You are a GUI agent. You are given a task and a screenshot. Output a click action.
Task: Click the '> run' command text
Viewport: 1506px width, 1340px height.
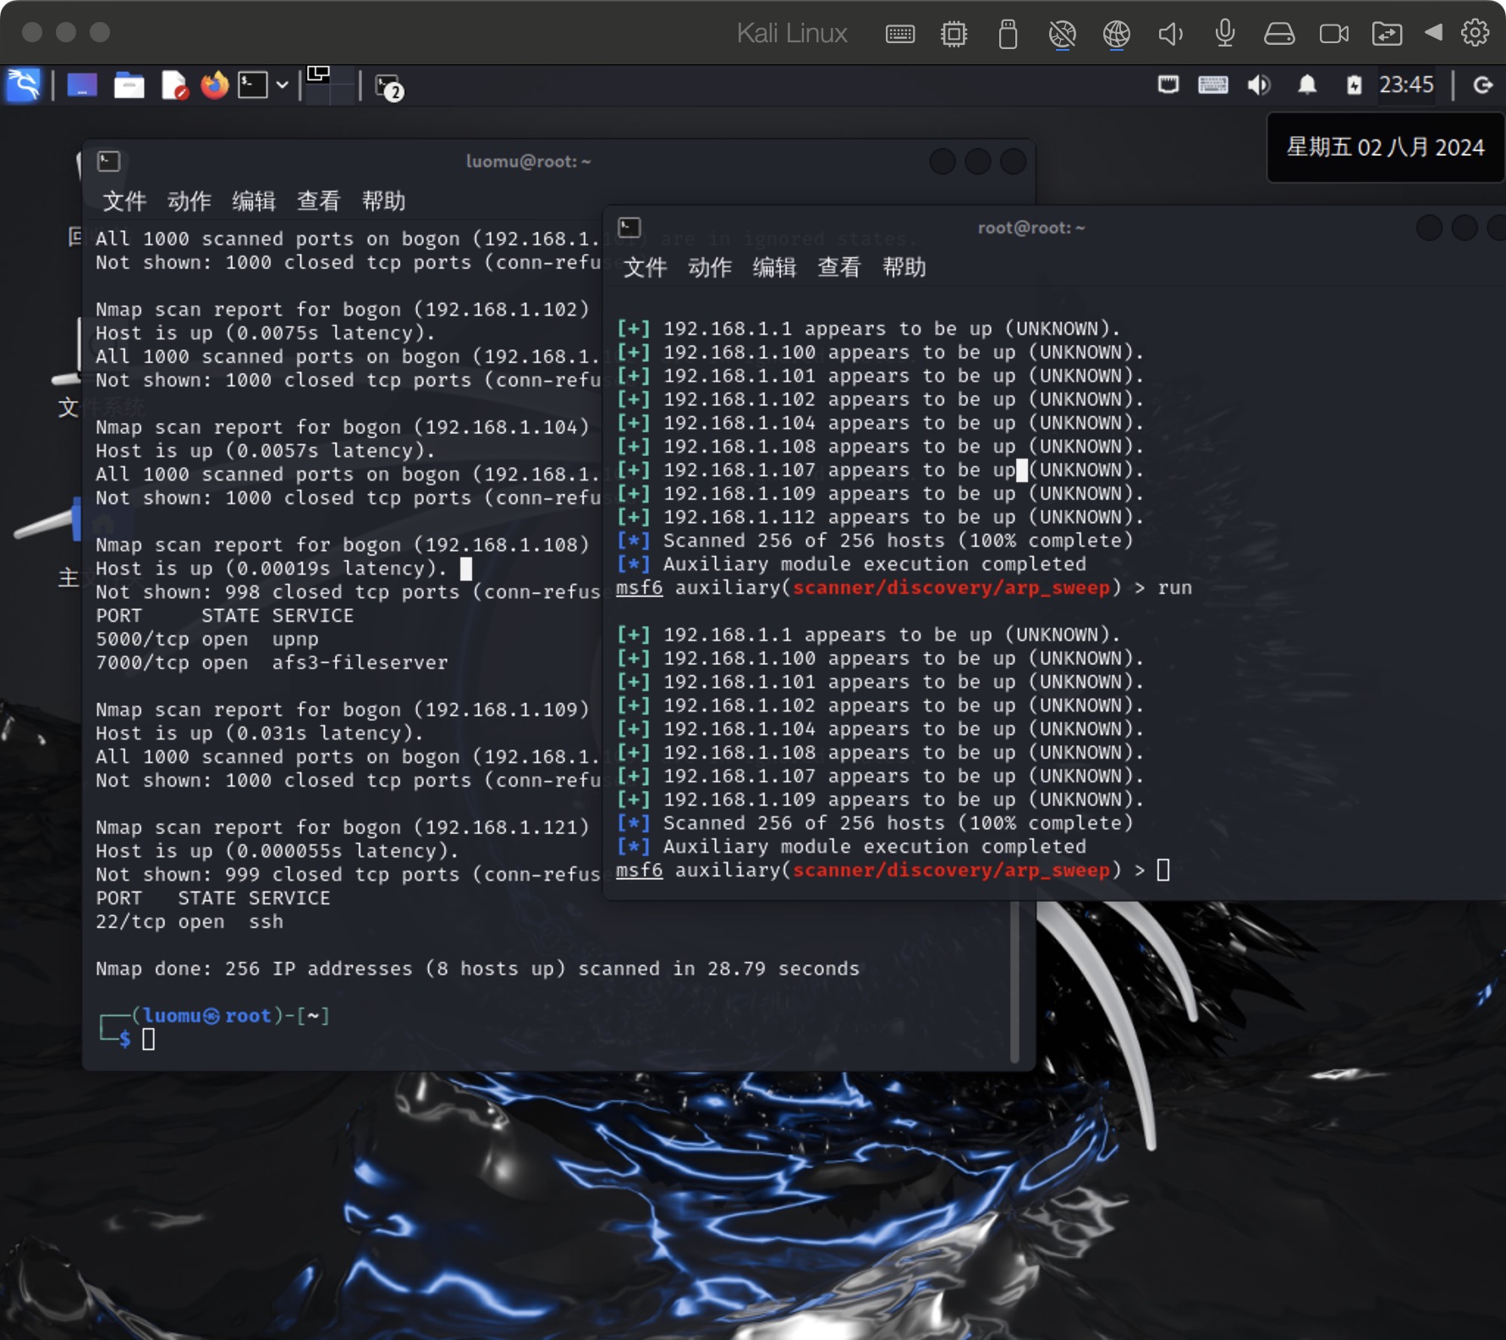(1162, 588)
